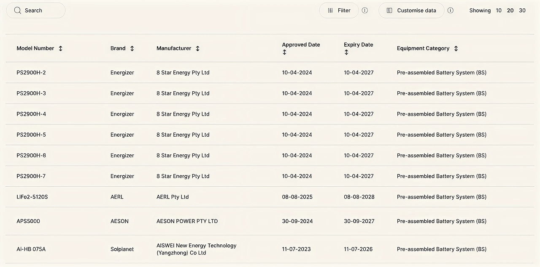Click the search magnifier icon
This screenshot has width=540, height=267.
[17, 11]
